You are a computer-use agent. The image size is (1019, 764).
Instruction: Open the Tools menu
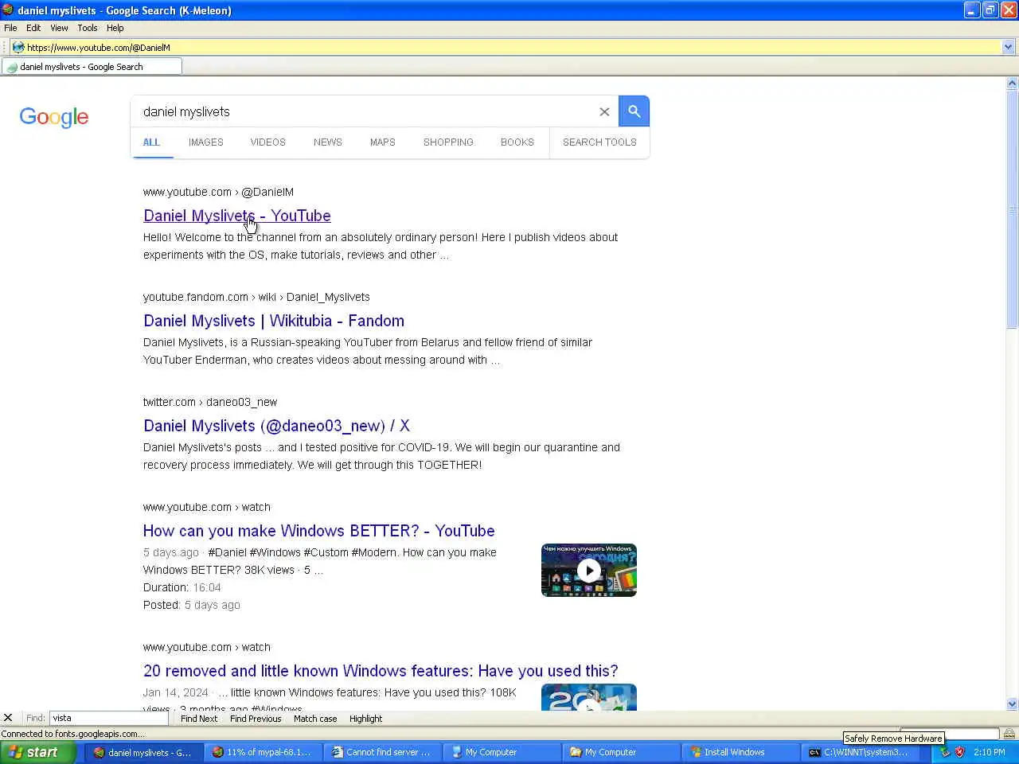coord(88,28)
